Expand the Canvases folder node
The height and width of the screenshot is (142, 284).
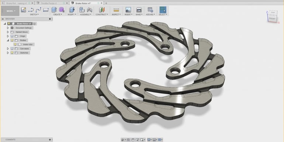click(x=8, y=49)
